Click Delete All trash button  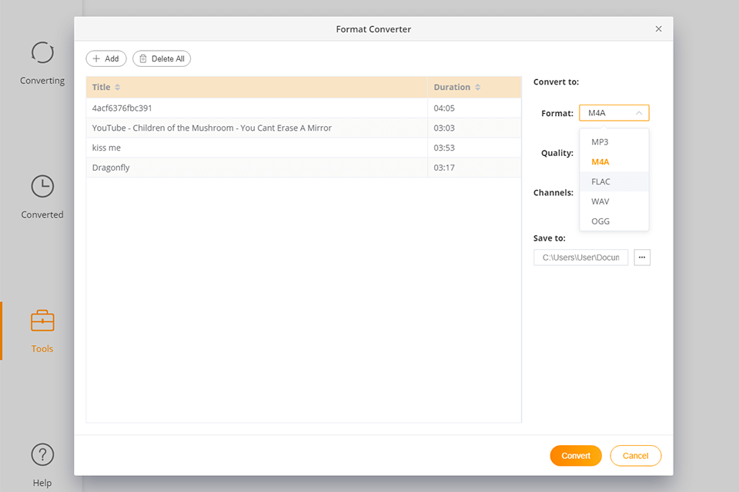pos(162,58)
